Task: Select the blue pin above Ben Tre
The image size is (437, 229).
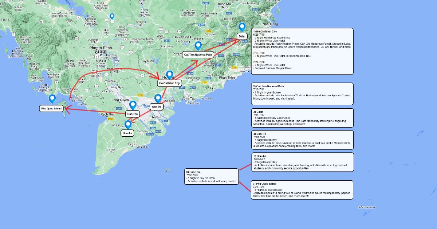Action: [x=158, y=99]
